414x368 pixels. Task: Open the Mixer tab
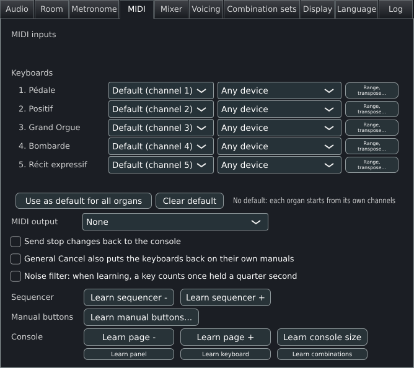tap(171, 9)
